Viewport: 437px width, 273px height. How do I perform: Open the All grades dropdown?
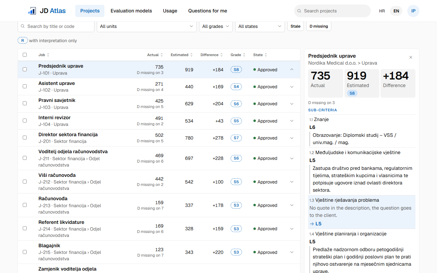click(x=216, y=26)
